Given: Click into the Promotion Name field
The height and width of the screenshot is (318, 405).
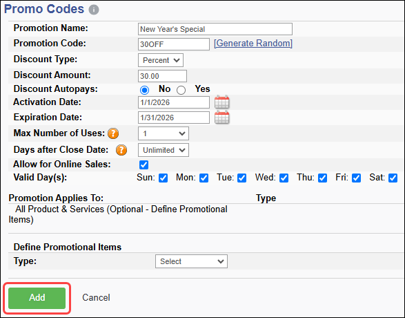Looking at the screenshot, I should click(215, 29).
